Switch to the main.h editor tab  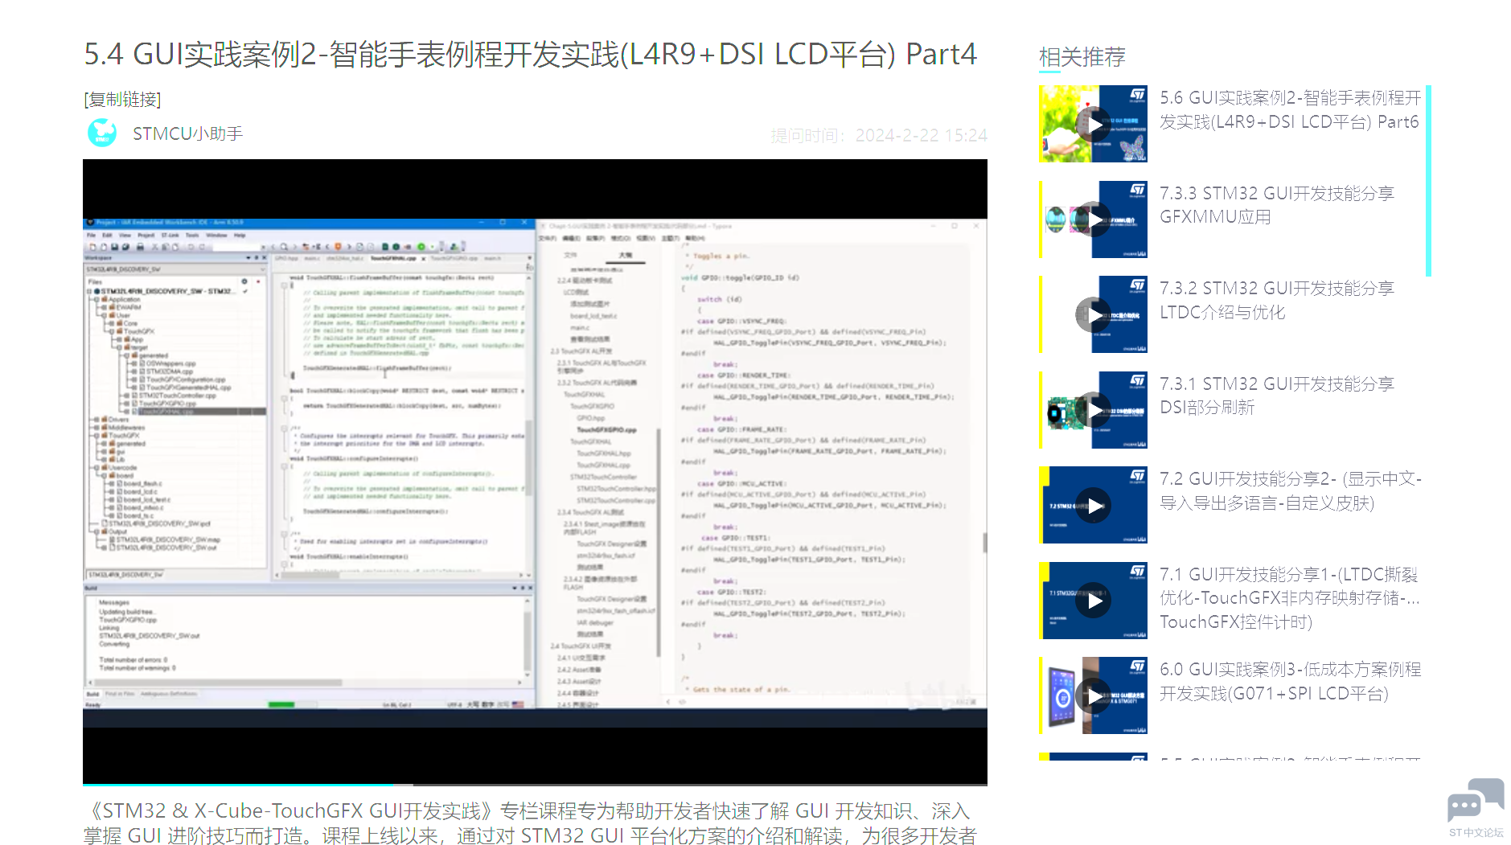492,259
